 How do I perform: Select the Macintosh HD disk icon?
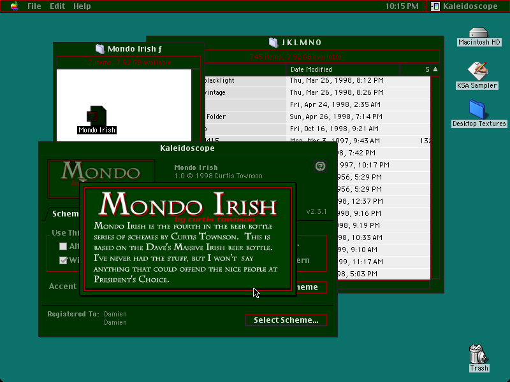479,37
